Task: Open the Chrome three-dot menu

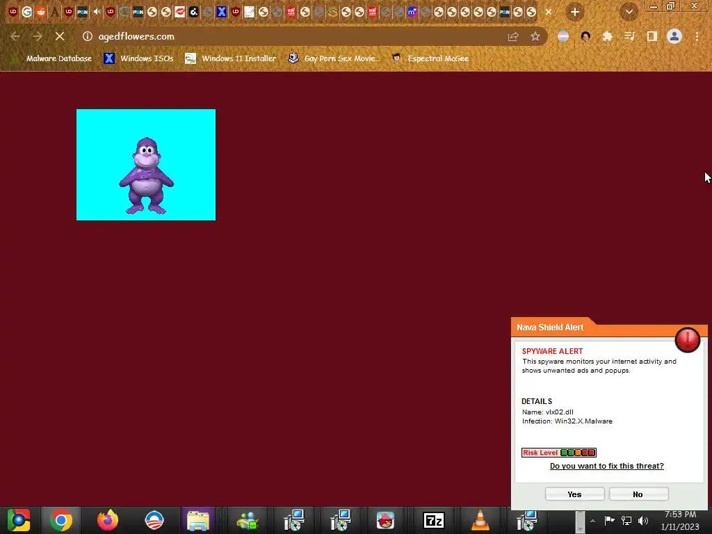Action: pyautogui.click(x=697, y=36)
